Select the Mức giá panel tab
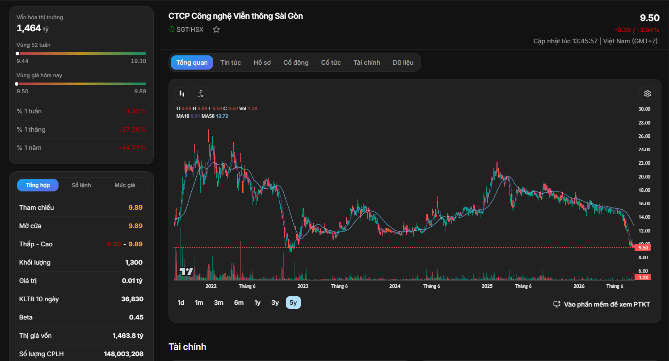This screenshot has height=361, width=669. [x=125, y=185]
